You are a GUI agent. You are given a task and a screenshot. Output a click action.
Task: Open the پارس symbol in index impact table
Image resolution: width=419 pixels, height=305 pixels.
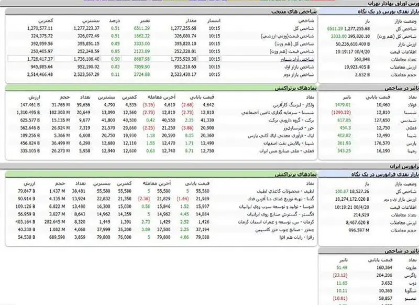coord(412,143)
